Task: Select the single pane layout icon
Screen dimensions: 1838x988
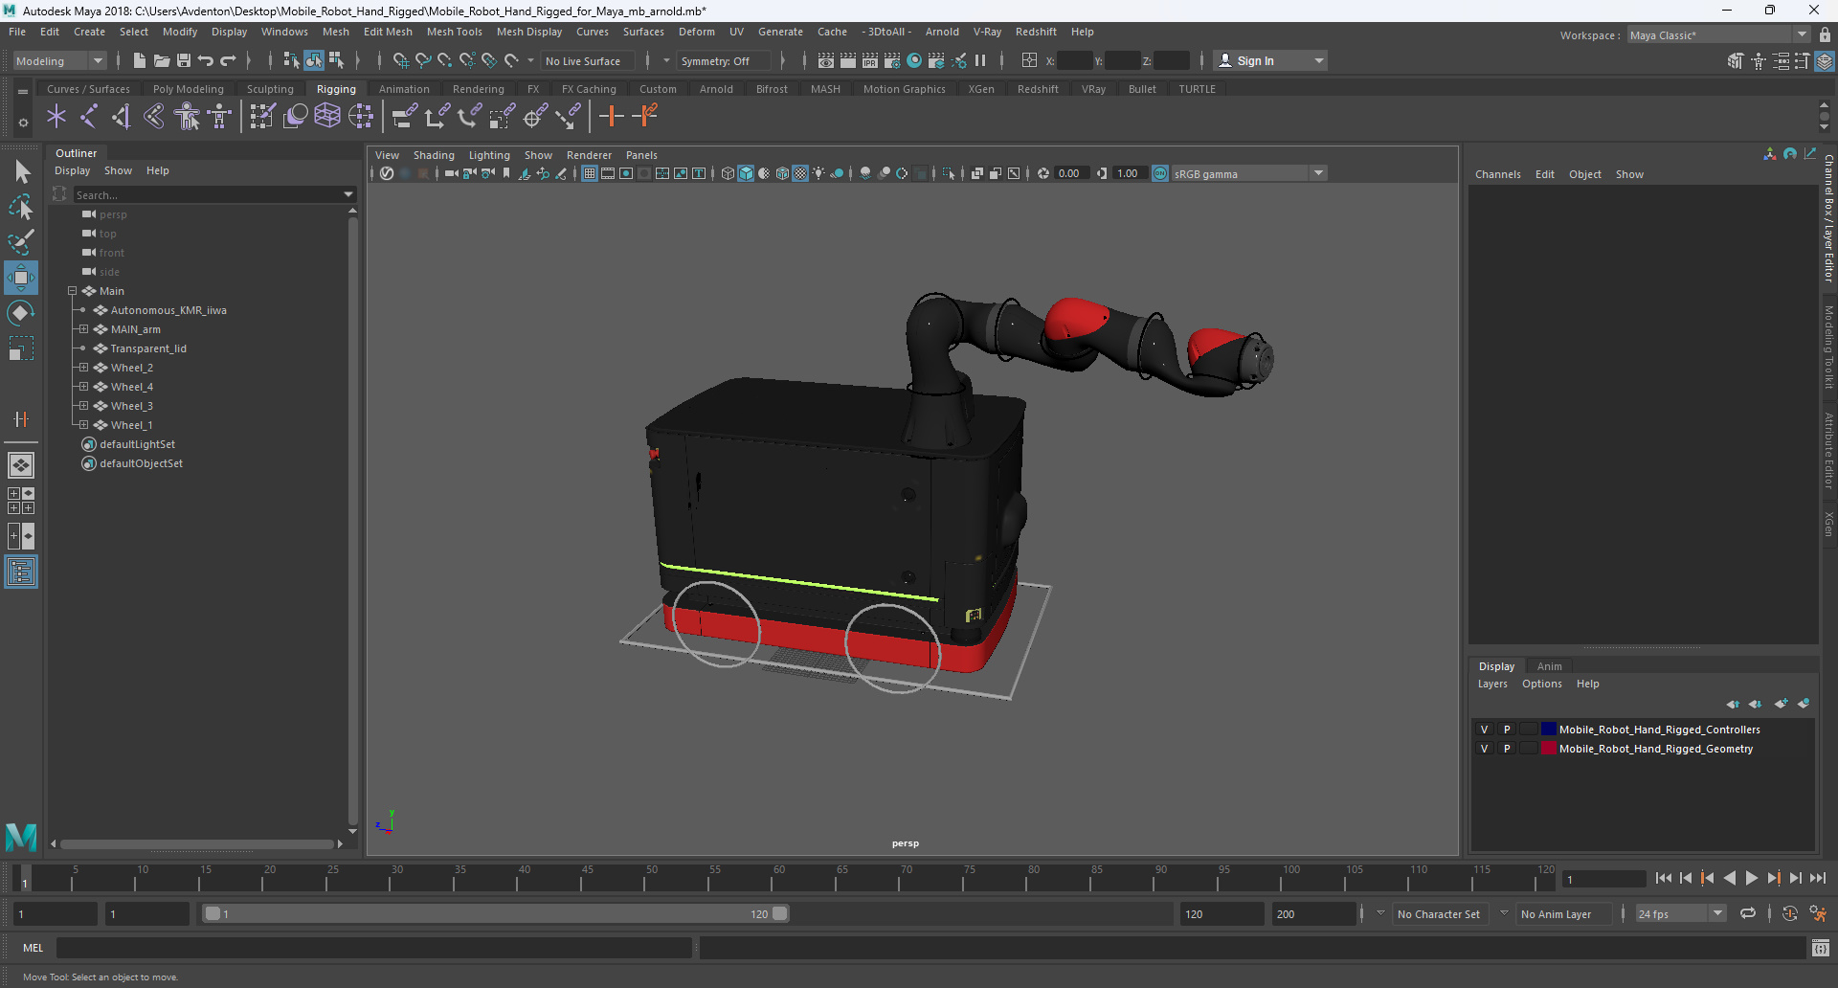Action: click(21, 465)
